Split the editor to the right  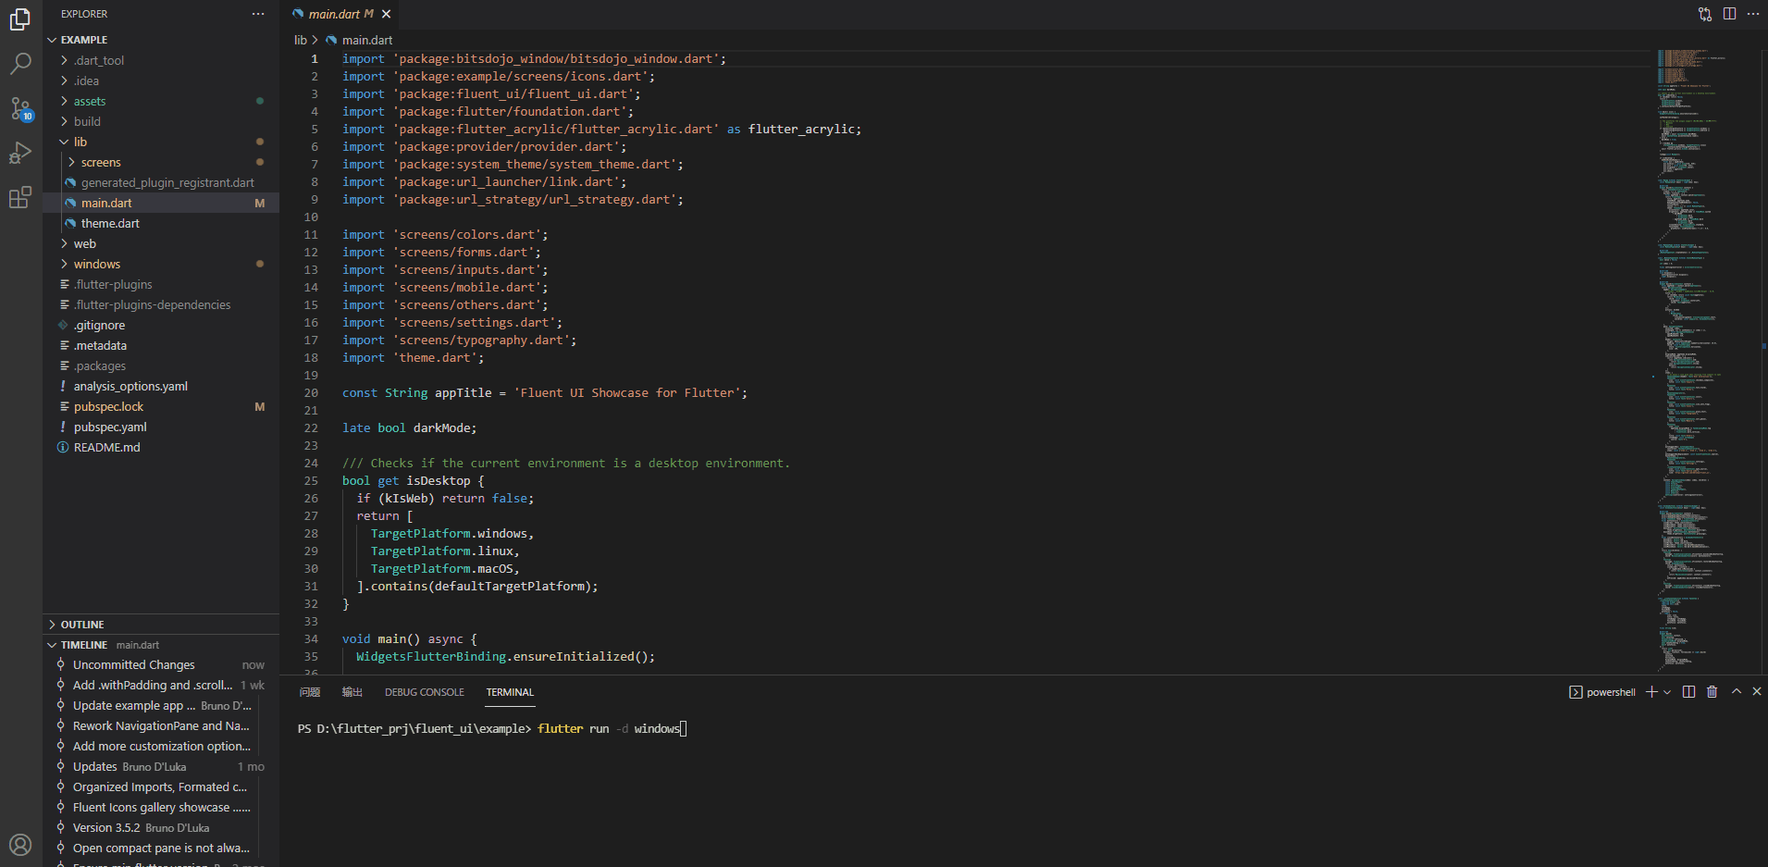(x=1729, y=14)
